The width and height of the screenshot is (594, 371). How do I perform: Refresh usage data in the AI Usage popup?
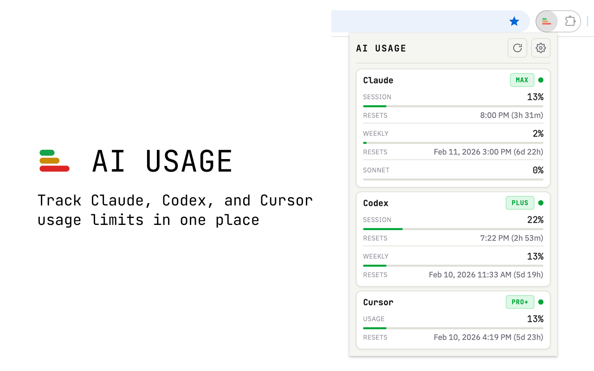click(517, 48)
